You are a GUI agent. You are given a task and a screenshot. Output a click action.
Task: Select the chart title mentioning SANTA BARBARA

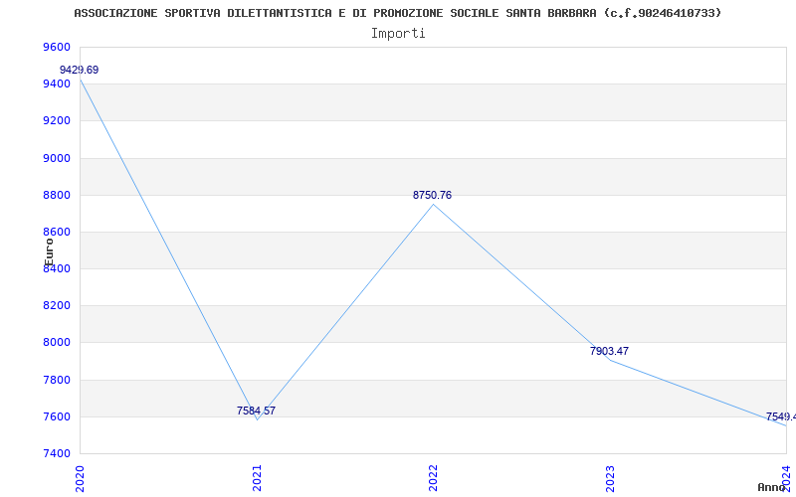397,13
